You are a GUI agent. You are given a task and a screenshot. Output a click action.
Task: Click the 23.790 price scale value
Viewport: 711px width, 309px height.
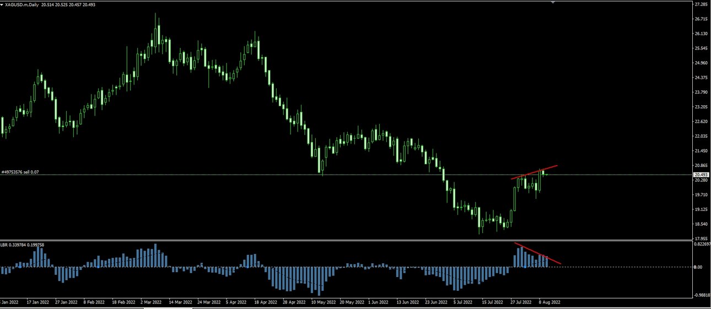(701, 92)
